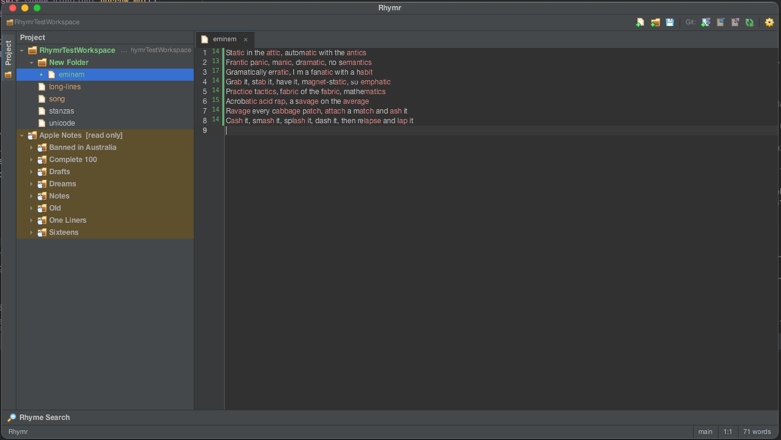The width and height of the screenshot is (781, 440).
Task: Click the Complete 100 folder icon
Action: (42, 160)
